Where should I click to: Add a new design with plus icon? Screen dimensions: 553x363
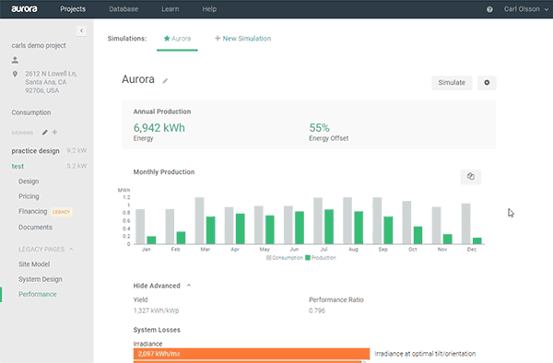point(54,132)
